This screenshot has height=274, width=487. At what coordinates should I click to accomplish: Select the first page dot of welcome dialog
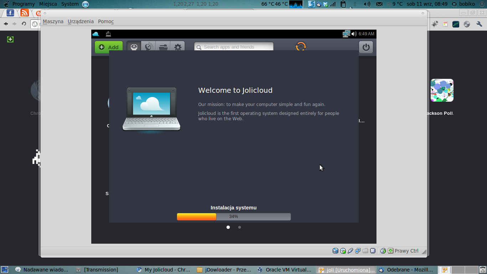tap(228, 227)
